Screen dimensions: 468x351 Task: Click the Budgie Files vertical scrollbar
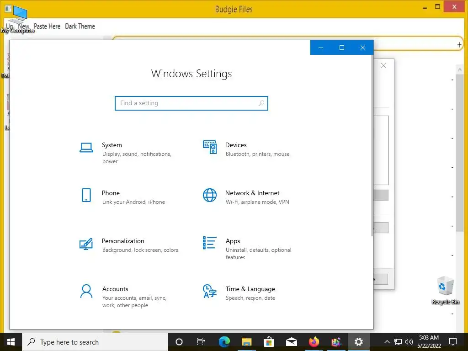pyautogui.click(x=460, y=152)
